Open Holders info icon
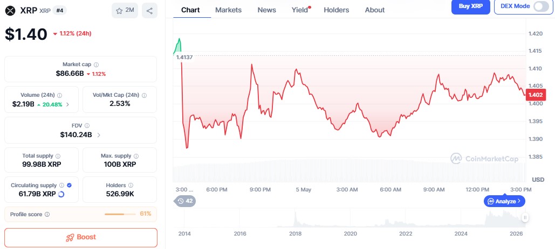Screen dimensions: 555x249 131,185
